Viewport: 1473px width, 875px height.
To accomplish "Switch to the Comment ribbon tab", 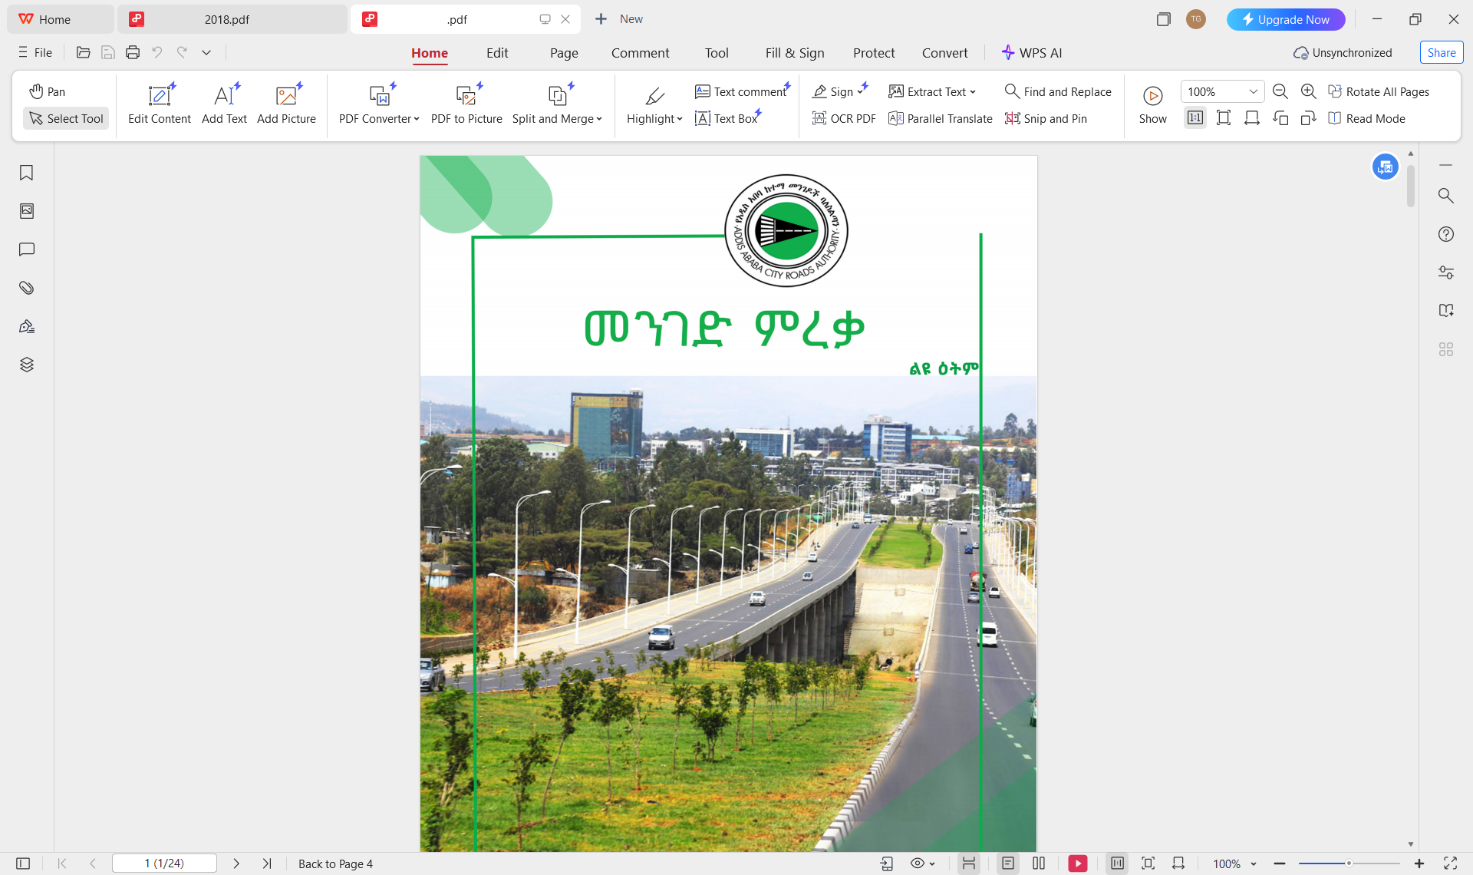I will tap(640, 53).
